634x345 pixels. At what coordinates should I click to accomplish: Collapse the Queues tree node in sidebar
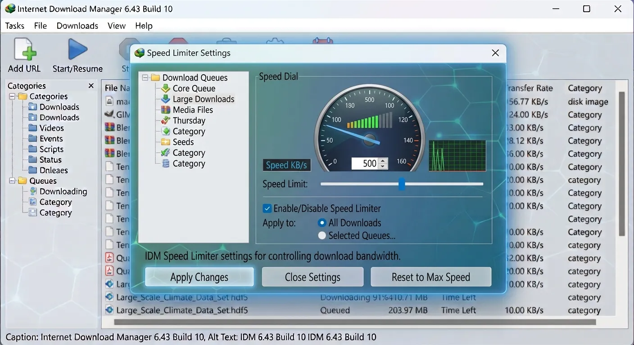tap(12, 181)
